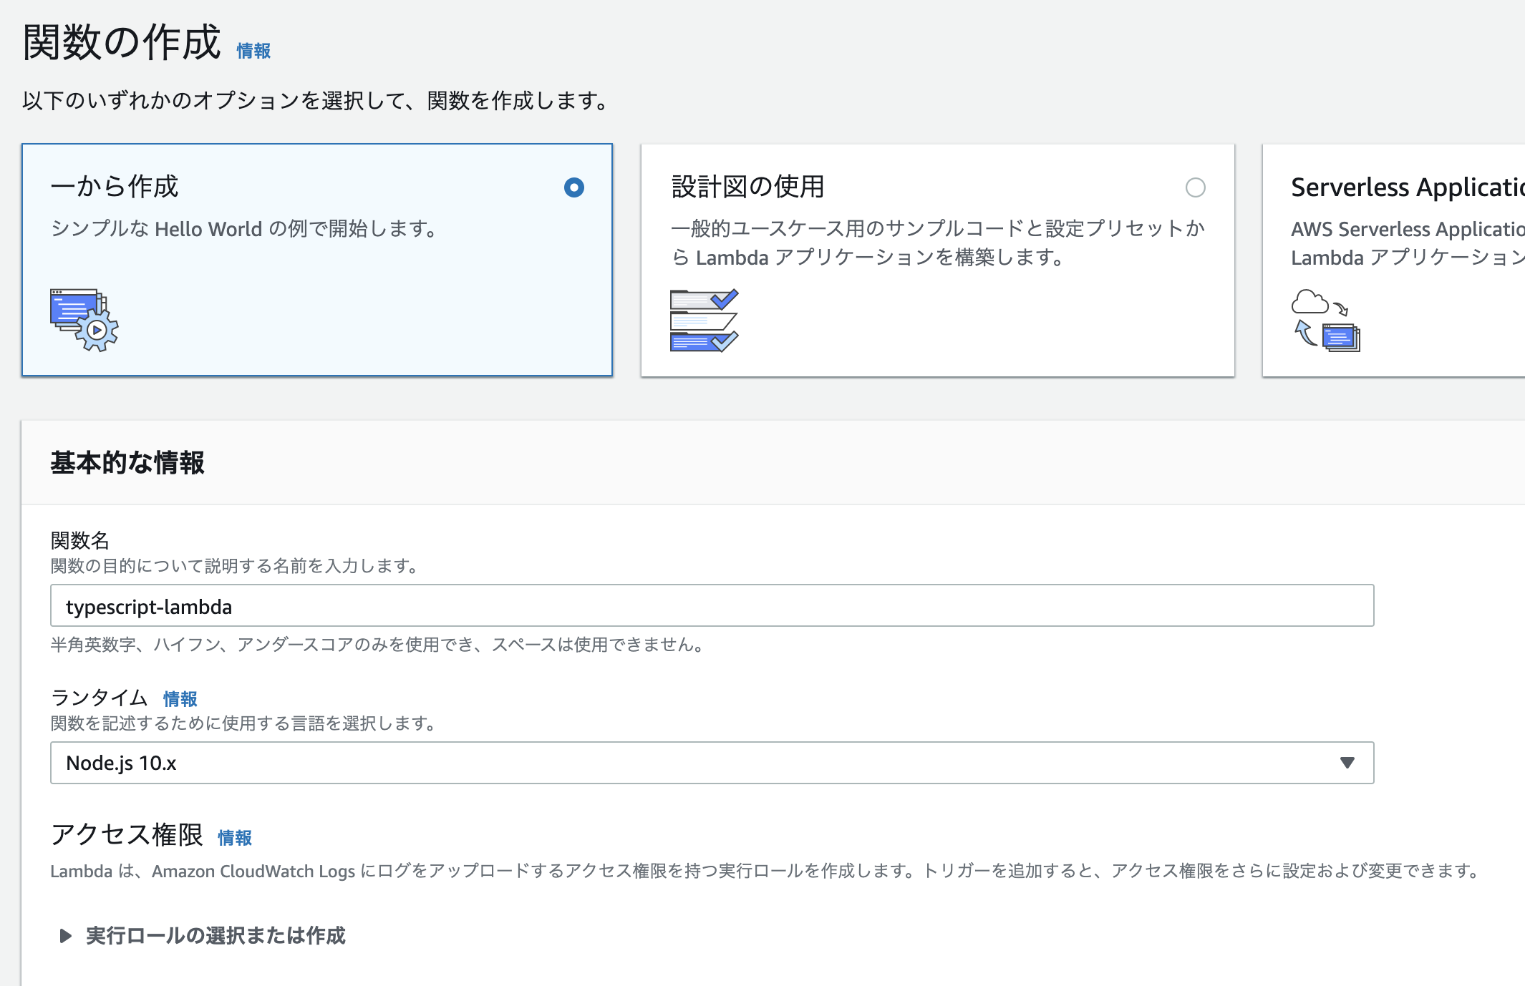Click the '一から作成' card title

tap(115, 187)
